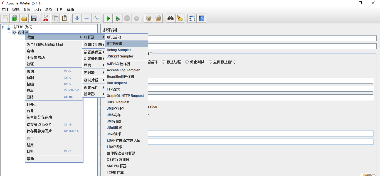The image size is (380, 176).
Task: Click 复写 in the context menu
Action: click(54, 90)
